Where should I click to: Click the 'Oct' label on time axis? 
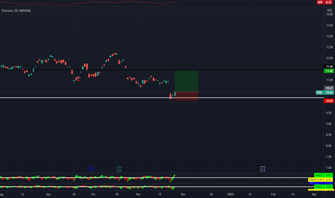(93, 194)
